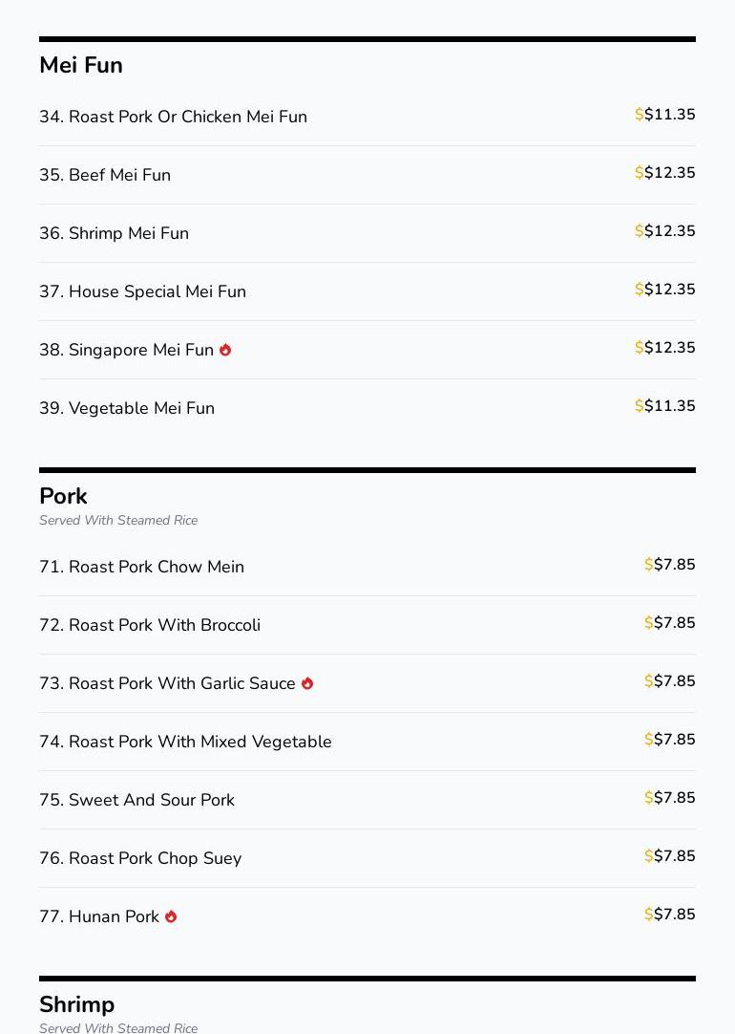Image resolution: width=735 pixels, height=1034 pixels.
Task: Click the Shrimp section heading
Action: [76, 1004]
